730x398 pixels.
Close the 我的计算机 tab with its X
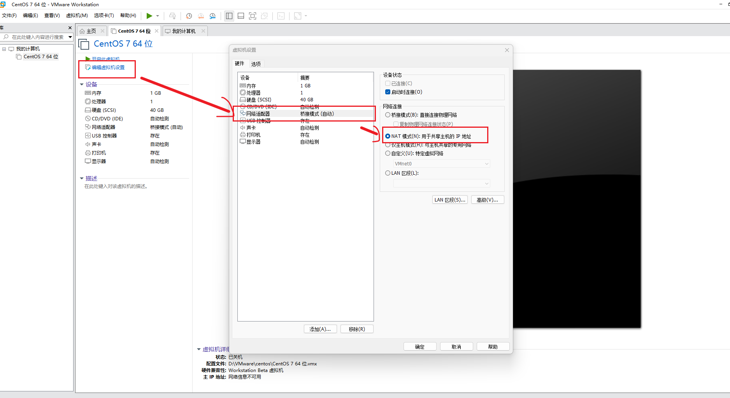[203, 31]
